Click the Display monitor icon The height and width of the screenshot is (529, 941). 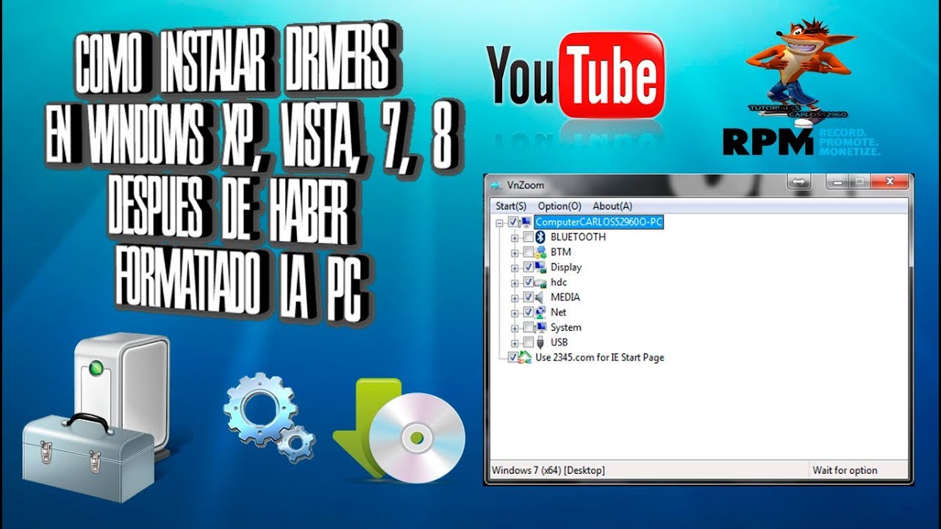pyautogui.click(x=540, y=267)
